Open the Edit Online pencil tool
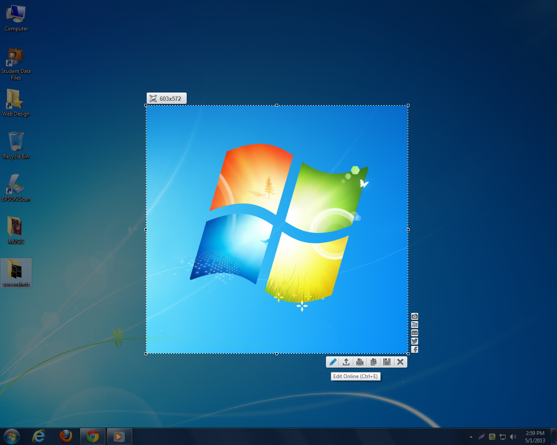Image resolution: width=557 pixels, height=445 pixels. point(333,362)
